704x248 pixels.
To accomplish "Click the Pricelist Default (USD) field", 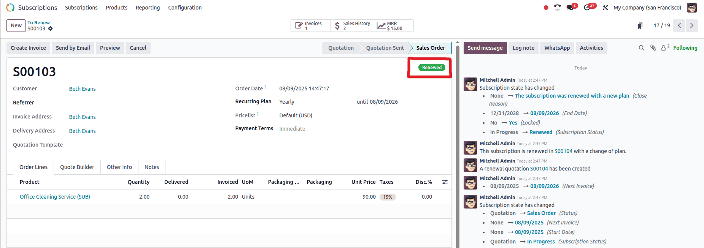I will tap(296, 115).
